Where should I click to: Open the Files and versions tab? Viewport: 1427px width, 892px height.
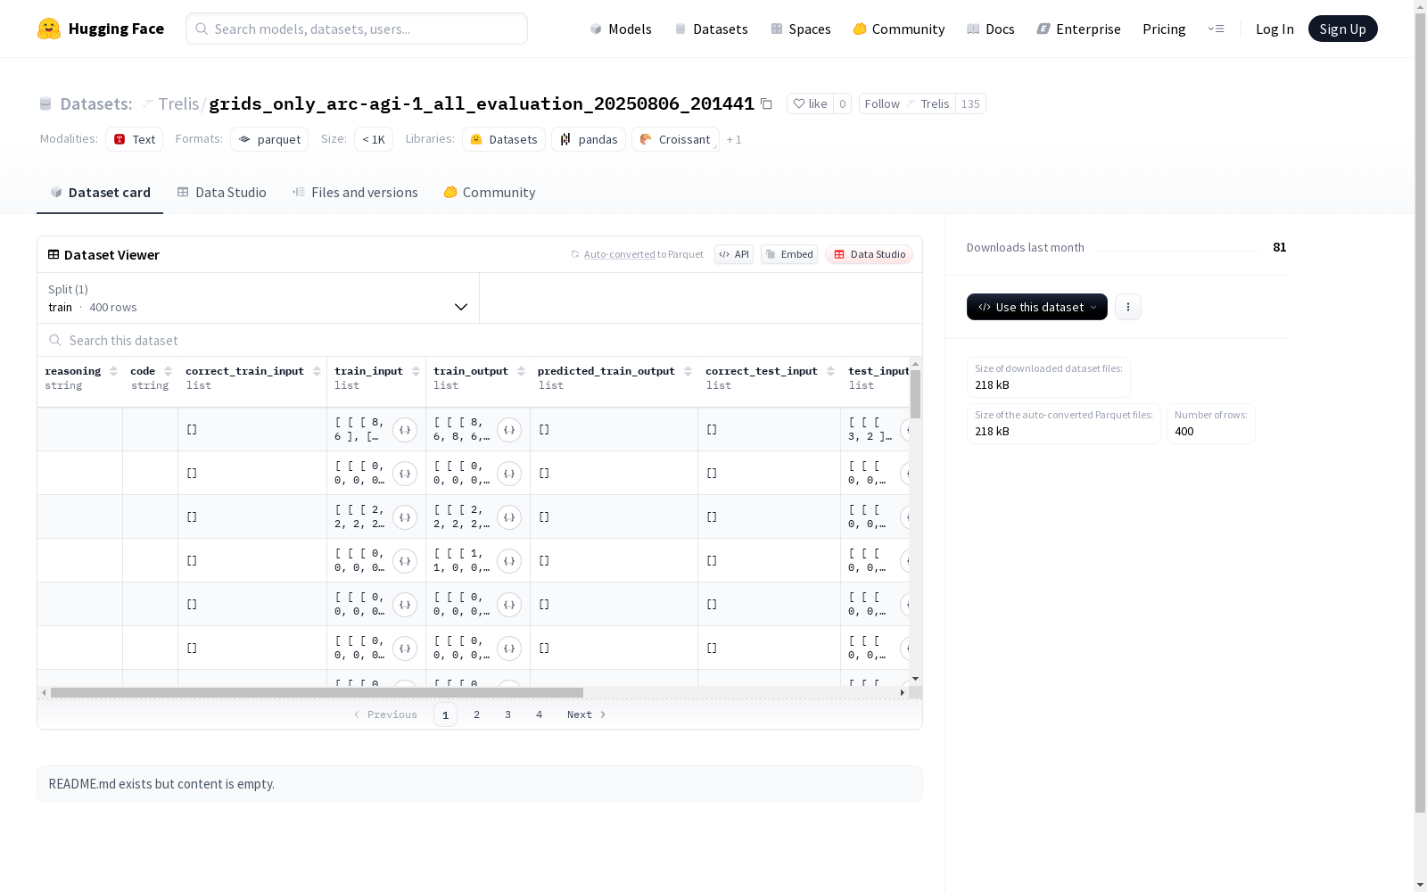coord(355,192)
